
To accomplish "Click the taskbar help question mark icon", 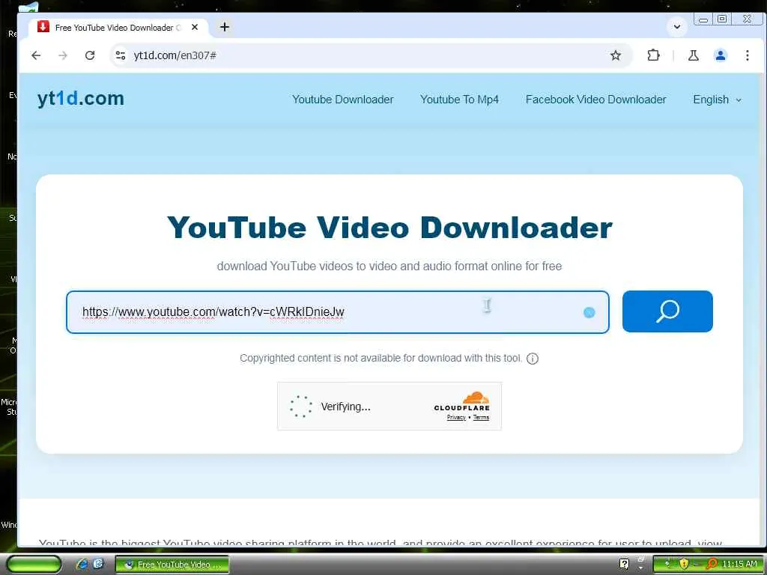I will point(624,564).
